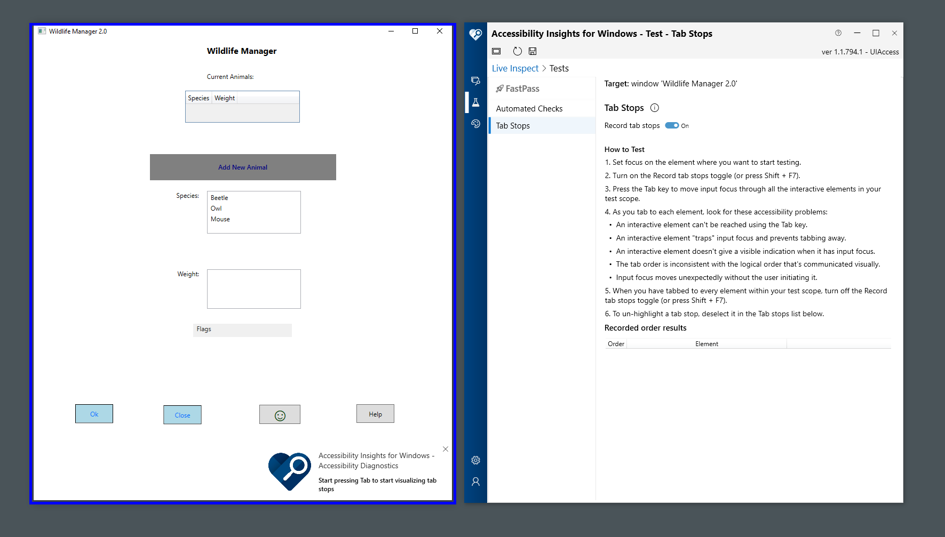Open the Live Inspect sidebar icon

[x=475, y=81]
